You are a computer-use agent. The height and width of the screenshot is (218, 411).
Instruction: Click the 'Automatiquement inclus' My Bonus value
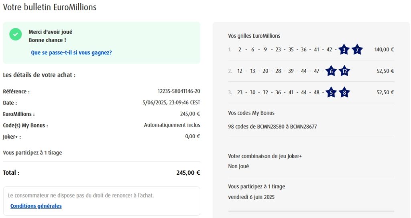point(172,125)
